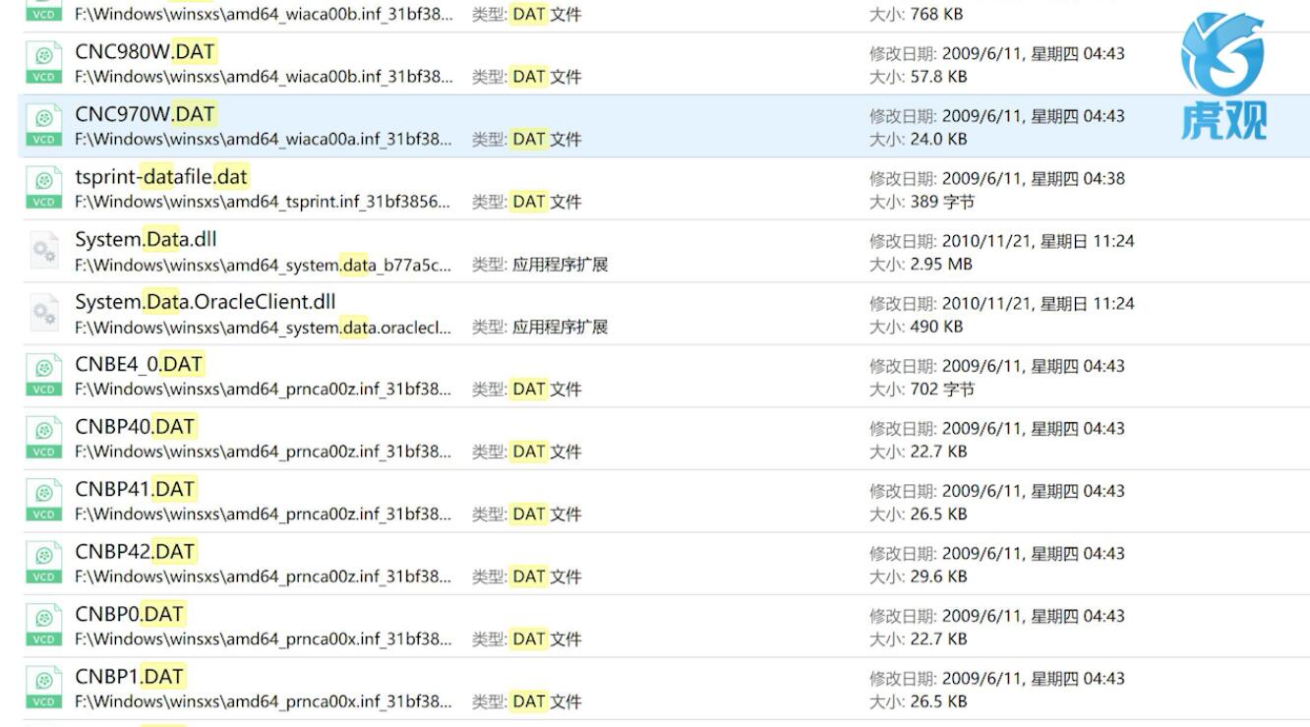Select file name System.Data.dll

(147, 239)
